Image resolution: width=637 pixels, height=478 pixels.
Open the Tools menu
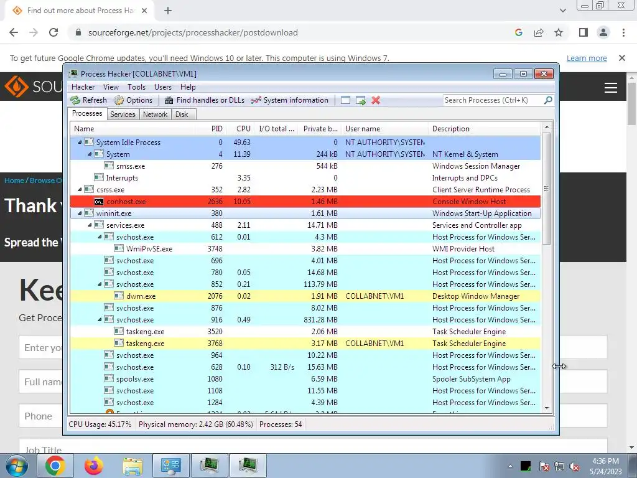pos(136,87)
